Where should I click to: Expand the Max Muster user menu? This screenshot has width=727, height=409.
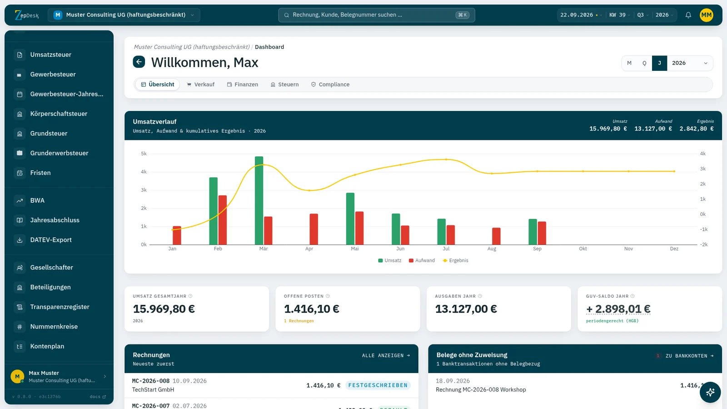coord(59,377)
